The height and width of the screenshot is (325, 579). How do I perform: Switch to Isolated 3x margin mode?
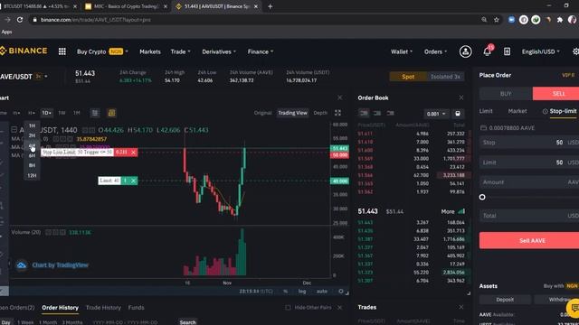coord(445,77)
